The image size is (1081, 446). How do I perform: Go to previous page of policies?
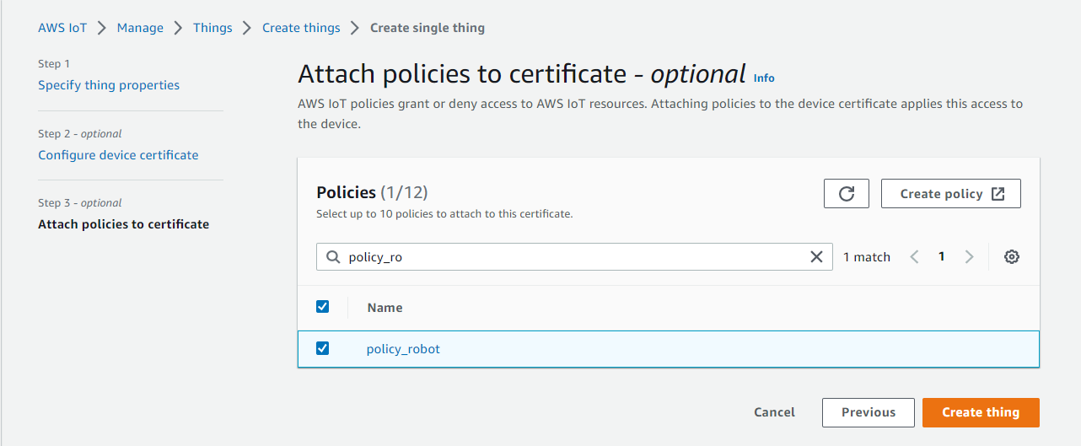click(x=915, y=257)
